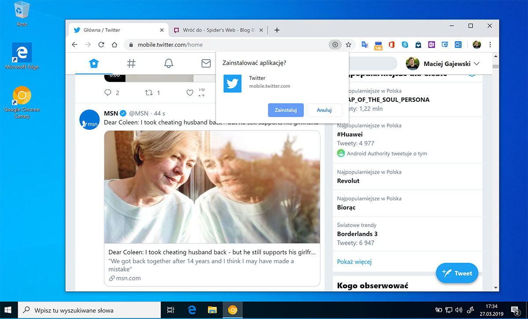The width and height of the screenshot is (528, 319).
Task: Open the Windows Start menu
Action: pyautogui.click(x=9, y=310)
